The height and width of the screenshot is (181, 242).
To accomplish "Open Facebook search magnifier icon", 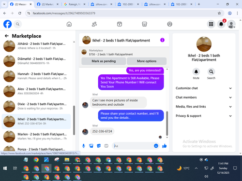I will [x=17, y=24].
